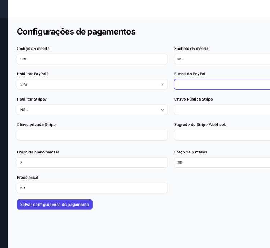Click the Preço do plano mensal field
This screenshot has width=270, height=248.
click(x=92, y=162)
